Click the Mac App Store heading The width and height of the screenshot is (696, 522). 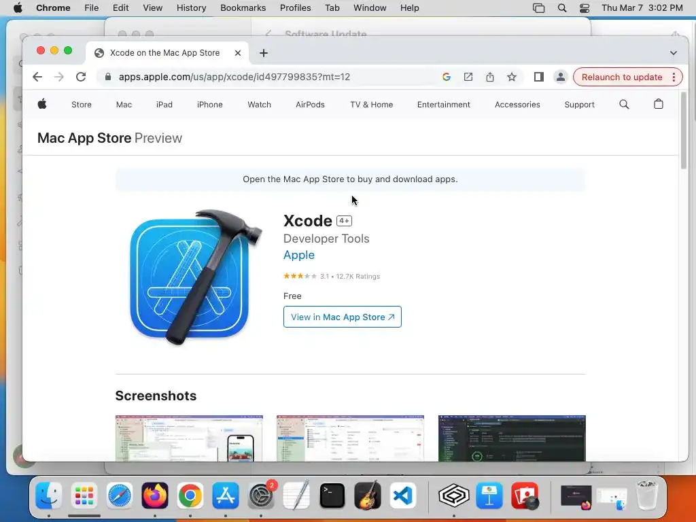[84, 138]
